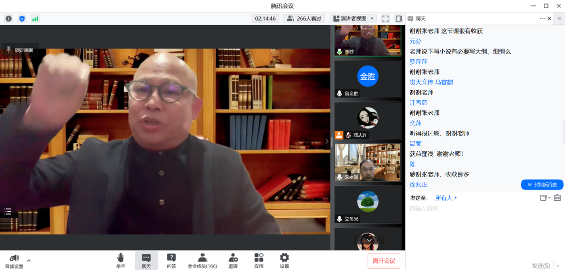
Task: Click the screenshot icon in the chat box
Action: 557,198
